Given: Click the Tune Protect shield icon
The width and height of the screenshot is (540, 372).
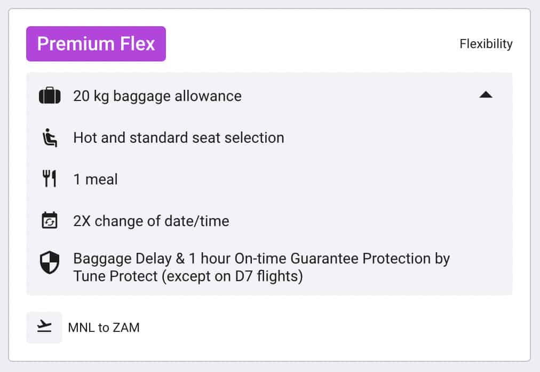Looking at the screenshot, I should point(50,263).
